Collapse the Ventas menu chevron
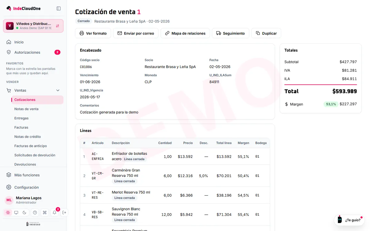The image size is (370, 231). (x=58, y=90)
